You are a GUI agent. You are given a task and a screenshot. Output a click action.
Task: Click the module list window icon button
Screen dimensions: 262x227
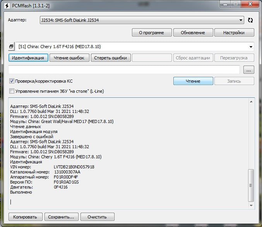tap(11, 47)
